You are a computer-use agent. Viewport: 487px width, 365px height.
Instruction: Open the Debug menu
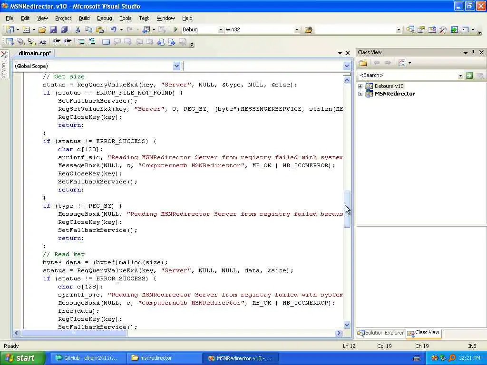(x=104, y=18)
